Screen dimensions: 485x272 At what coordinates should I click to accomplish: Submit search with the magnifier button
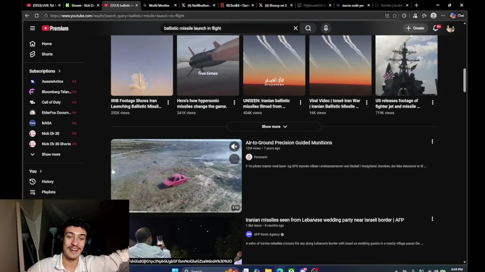tap(308, 28)
